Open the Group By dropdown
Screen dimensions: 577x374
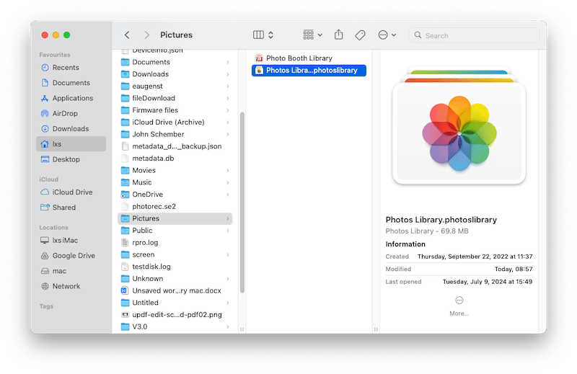pos(312,35)
